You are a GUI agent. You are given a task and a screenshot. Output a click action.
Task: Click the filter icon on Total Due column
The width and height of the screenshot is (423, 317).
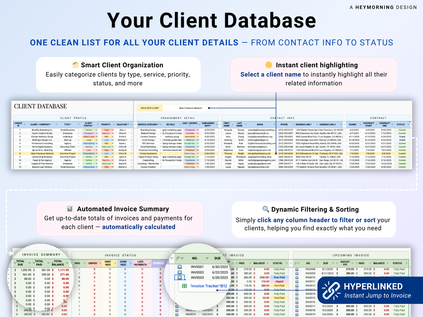(29, 263)
